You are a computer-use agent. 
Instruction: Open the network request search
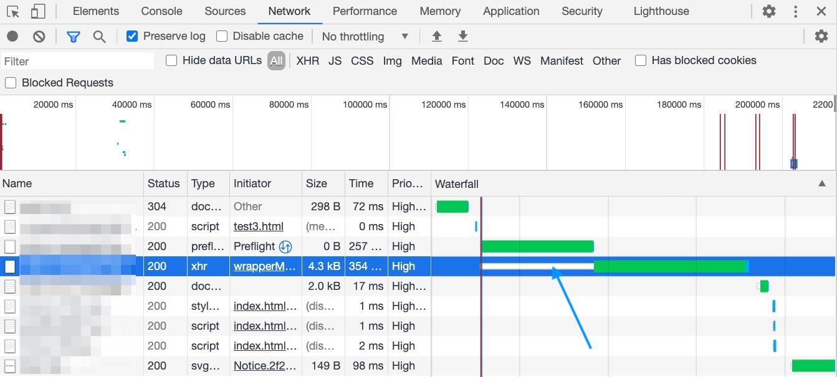(x=99, y=36)
